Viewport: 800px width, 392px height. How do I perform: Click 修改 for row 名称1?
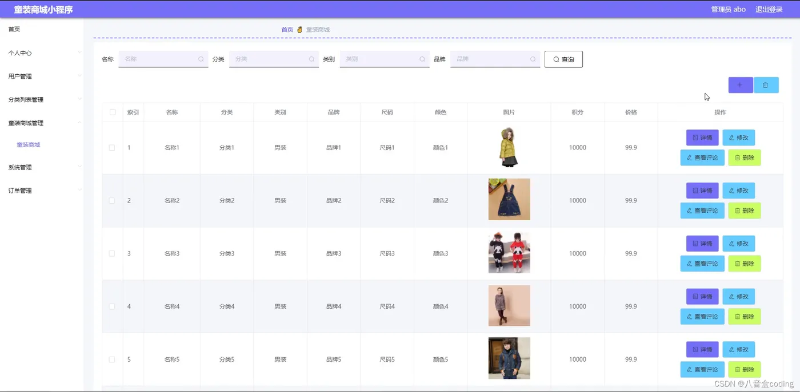739,138
